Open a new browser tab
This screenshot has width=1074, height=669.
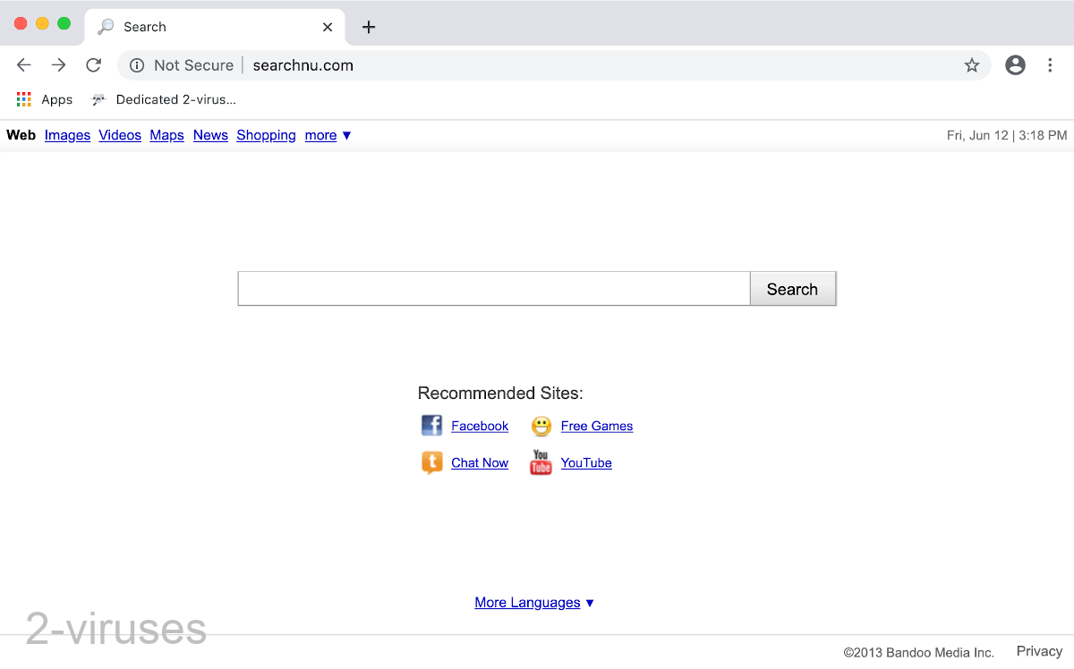point(368,26)
